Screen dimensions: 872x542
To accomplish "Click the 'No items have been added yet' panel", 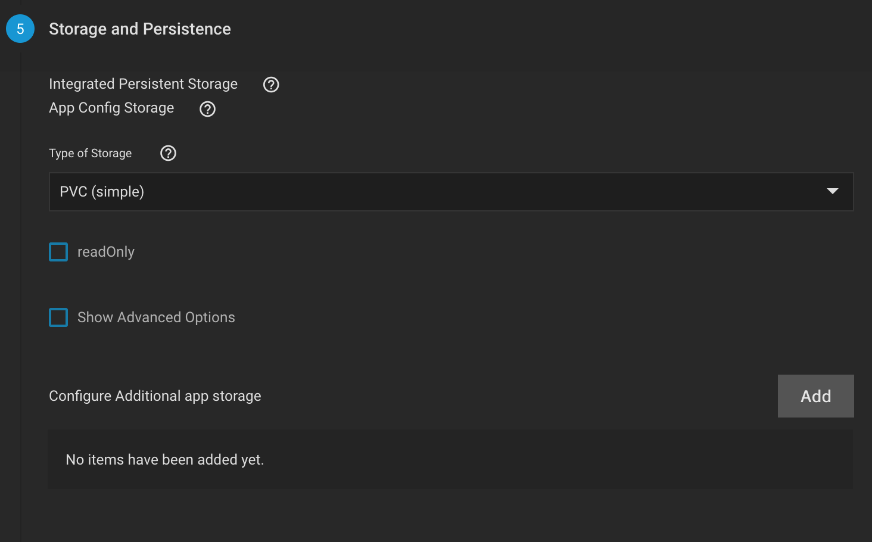I will [450, 460].
